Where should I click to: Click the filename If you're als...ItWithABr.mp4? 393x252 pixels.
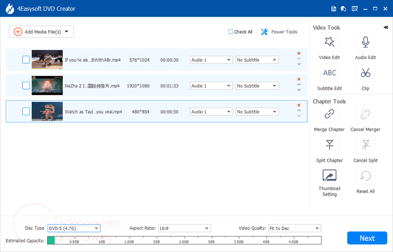point(93,60)
